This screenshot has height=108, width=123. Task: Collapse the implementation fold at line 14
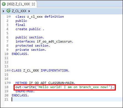point(10,70)
